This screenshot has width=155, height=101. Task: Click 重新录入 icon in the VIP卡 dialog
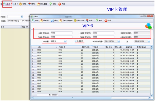click(x=41, y=21)
